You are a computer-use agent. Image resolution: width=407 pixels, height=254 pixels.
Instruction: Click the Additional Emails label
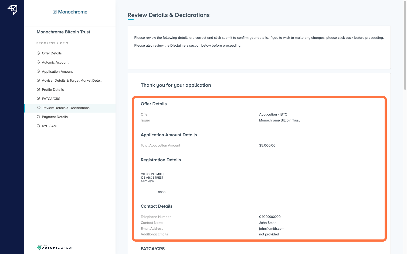click(x=154, y=234)
